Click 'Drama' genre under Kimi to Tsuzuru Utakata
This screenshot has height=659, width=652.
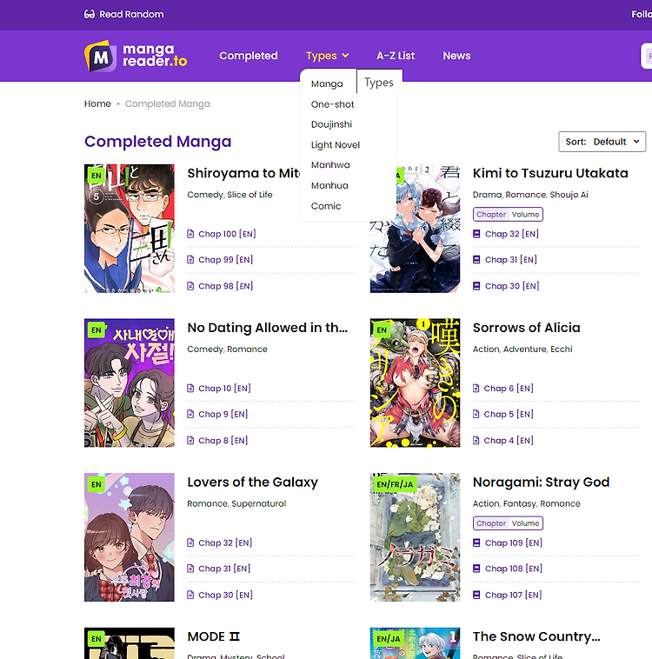(x=487, y=195)
